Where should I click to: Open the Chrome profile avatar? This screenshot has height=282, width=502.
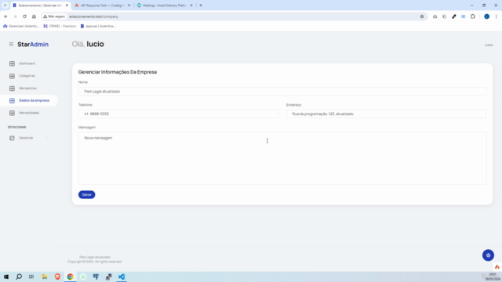tap(486, 16)
